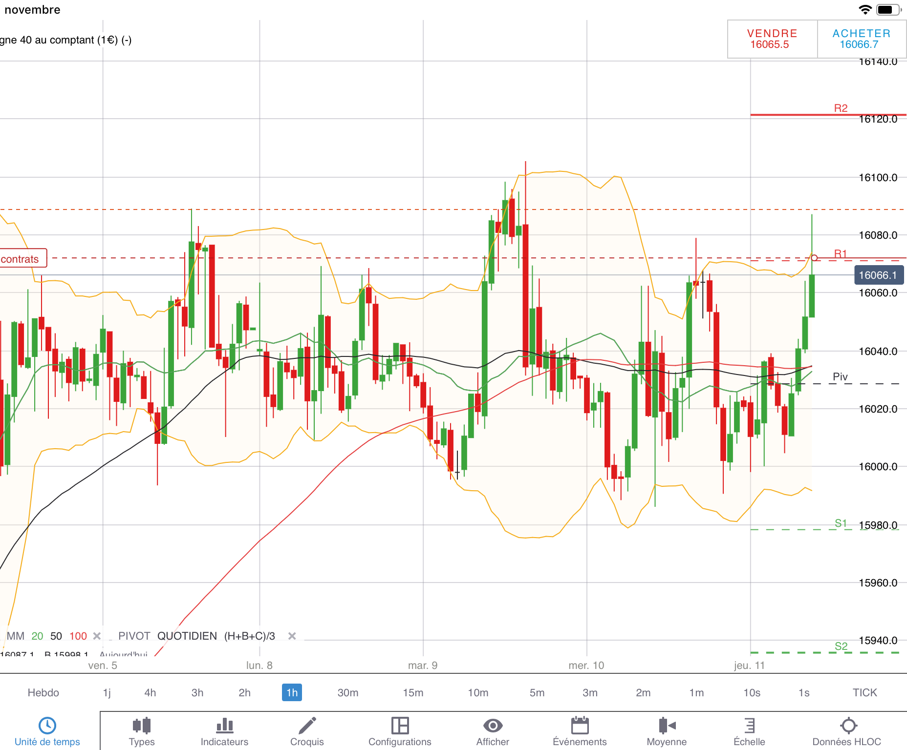The height and width of the screenshot is (750, 907).
Task: Tap the 16040.0 price axis label
Action: [x=878, y=351]
